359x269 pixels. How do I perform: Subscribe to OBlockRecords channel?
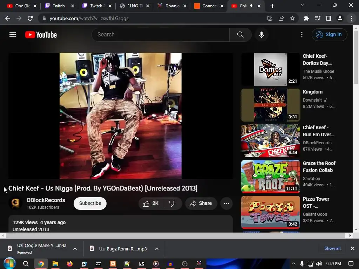(x=90, y=204)
